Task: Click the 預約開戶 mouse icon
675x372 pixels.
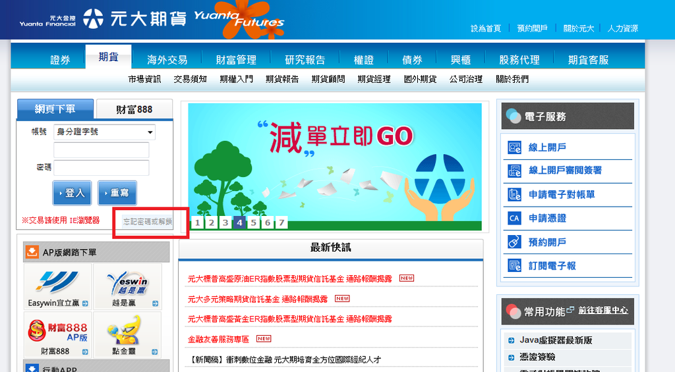Action: click(514, 242)
